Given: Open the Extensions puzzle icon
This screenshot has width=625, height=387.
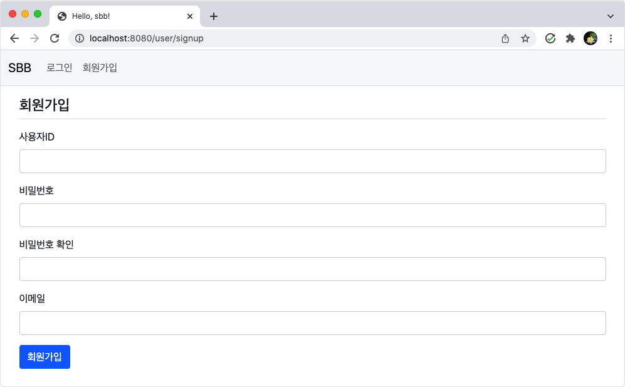Looking at the screenshot, I should coord(570,38).
